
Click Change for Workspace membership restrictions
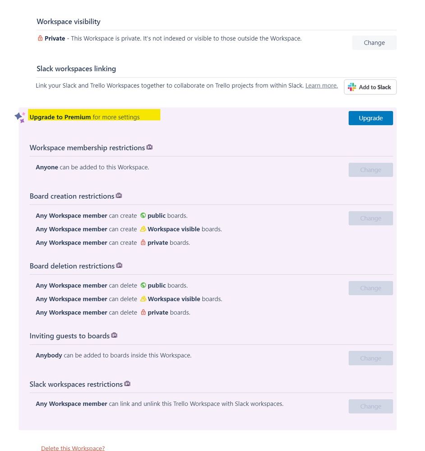[371, 170]
